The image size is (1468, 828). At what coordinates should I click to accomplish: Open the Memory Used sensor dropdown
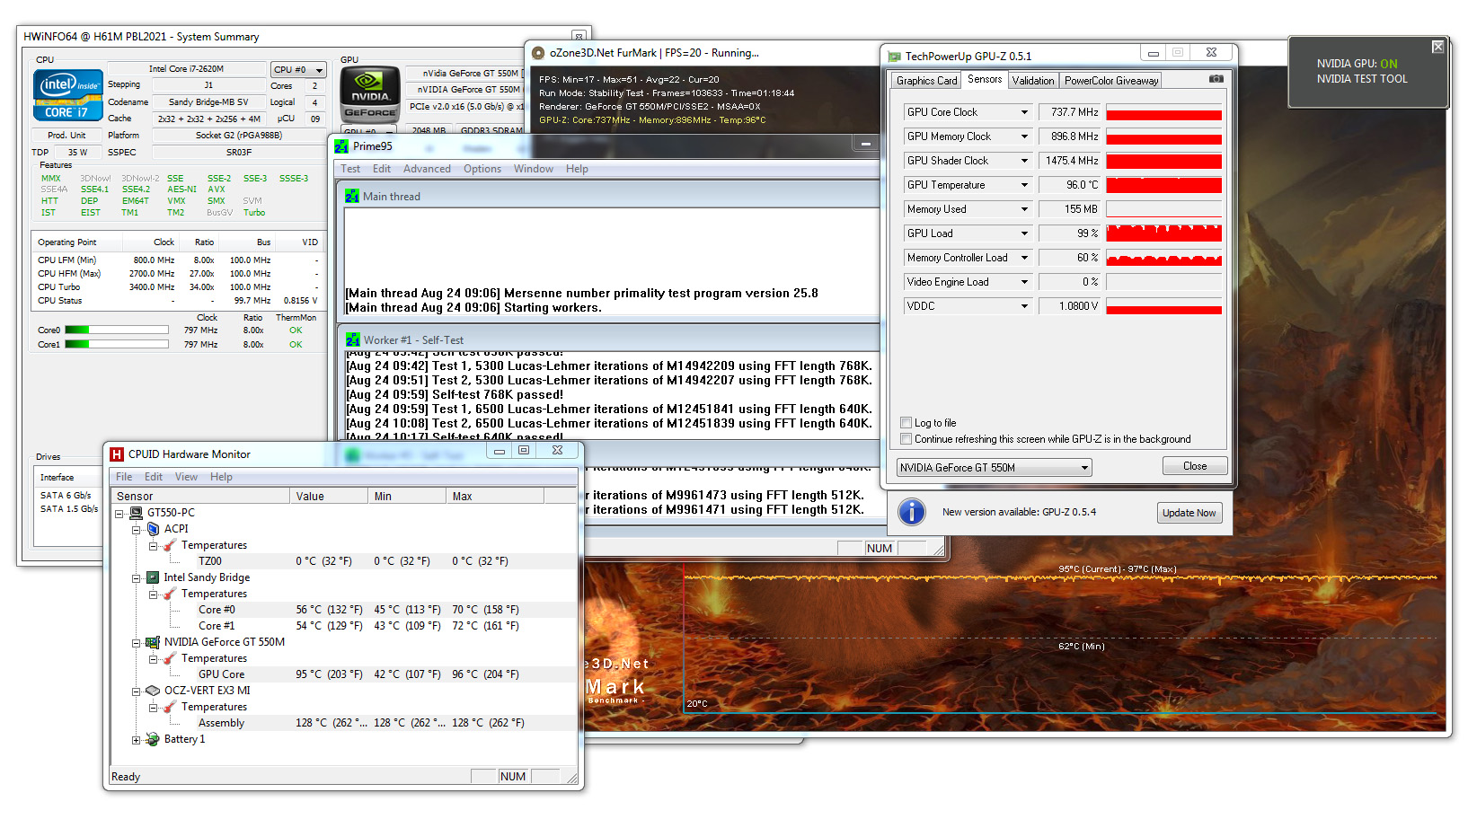click(1024, 209)
